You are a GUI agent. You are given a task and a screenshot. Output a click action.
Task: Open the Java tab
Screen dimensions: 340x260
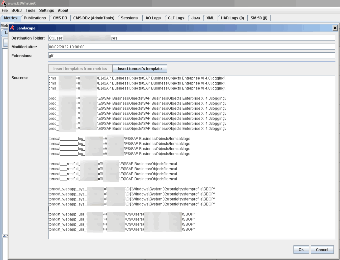[x=196, y=18]
